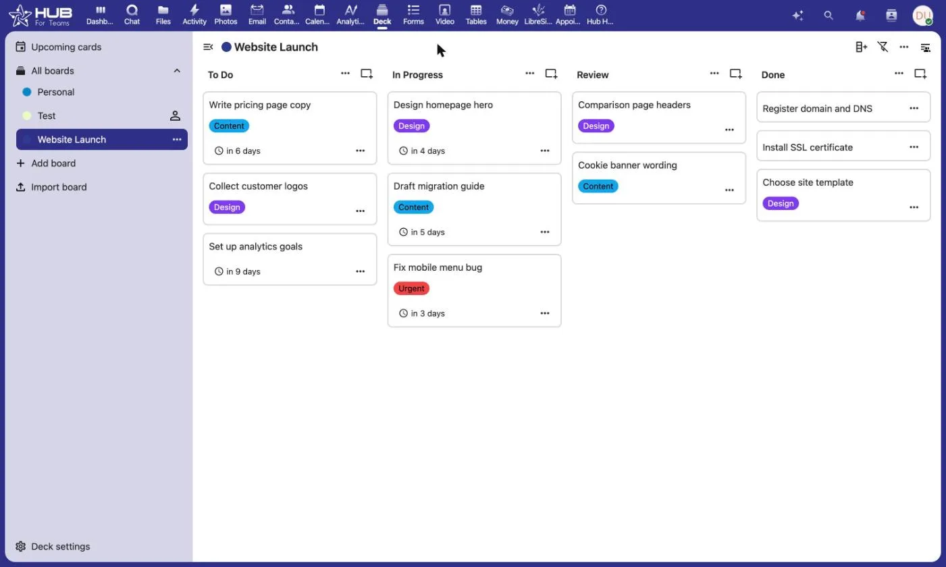
Task: Open the contacts menu icon in header
Action: click(x=891, y=15)
